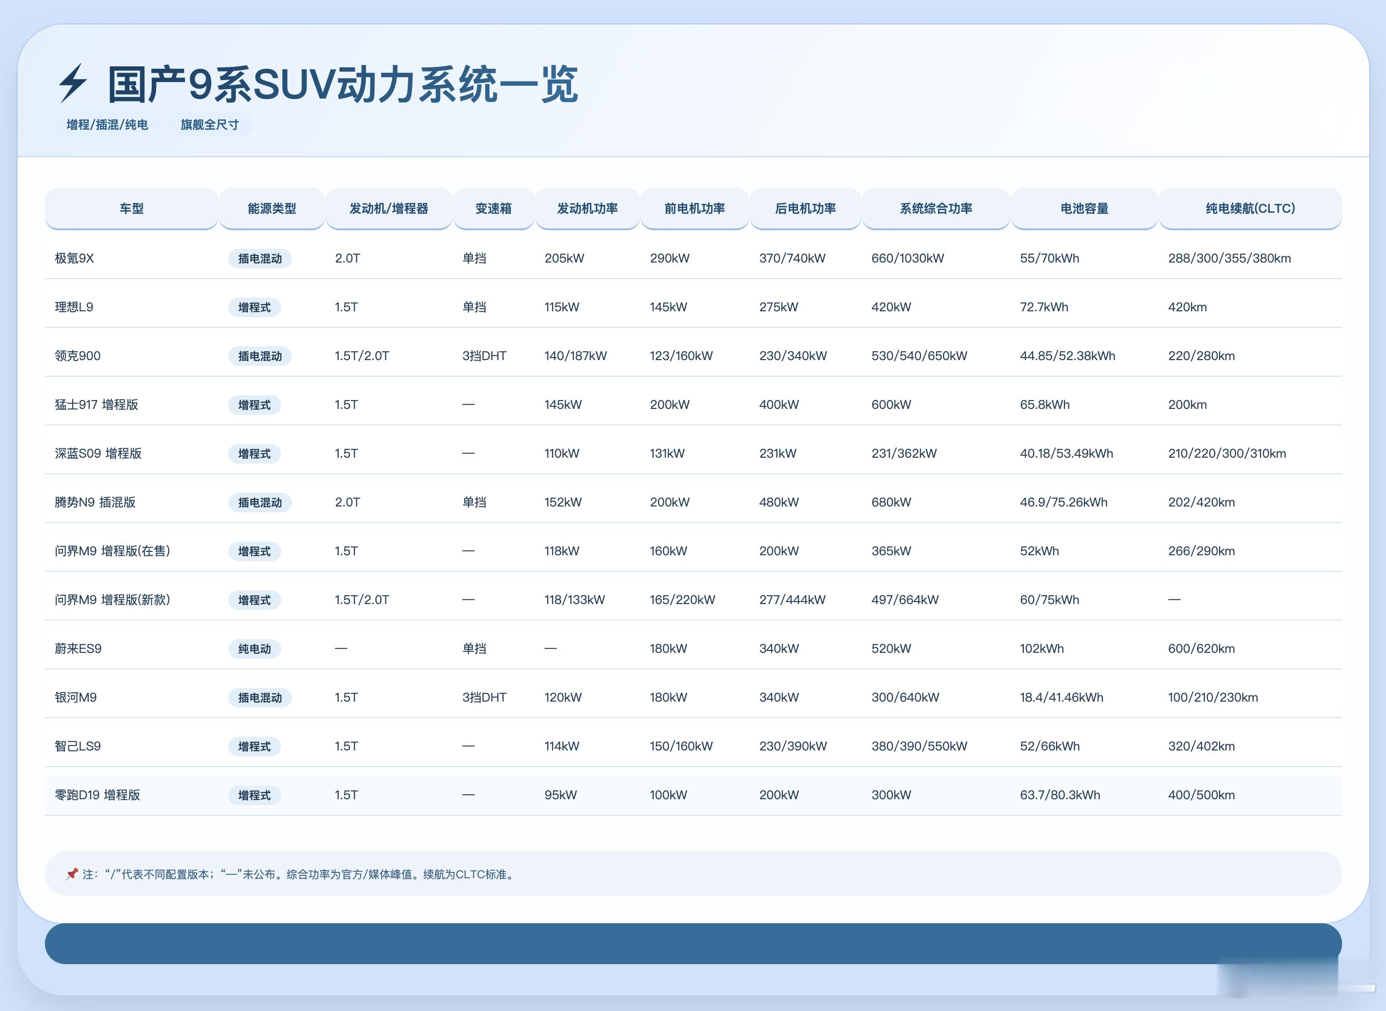Click the dark blue footer bar
This screenshot has width=1386, height=1011.
[693, 944]
